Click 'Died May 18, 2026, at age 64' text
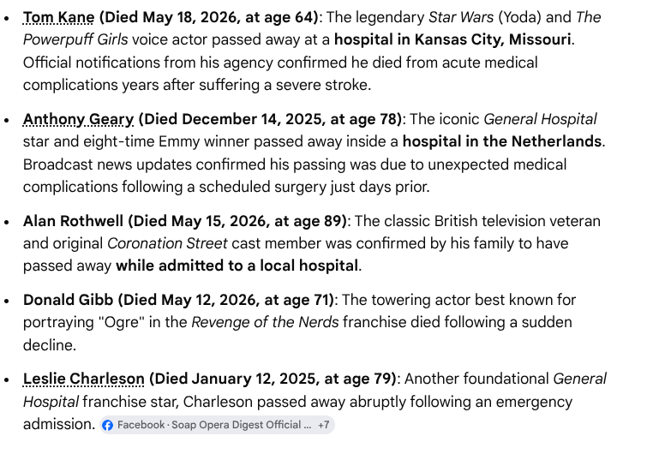 (x=209, y=17)
